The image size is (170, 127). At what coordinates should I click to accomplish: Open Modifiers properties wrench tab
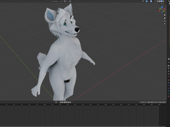click(x=169, y=83)
